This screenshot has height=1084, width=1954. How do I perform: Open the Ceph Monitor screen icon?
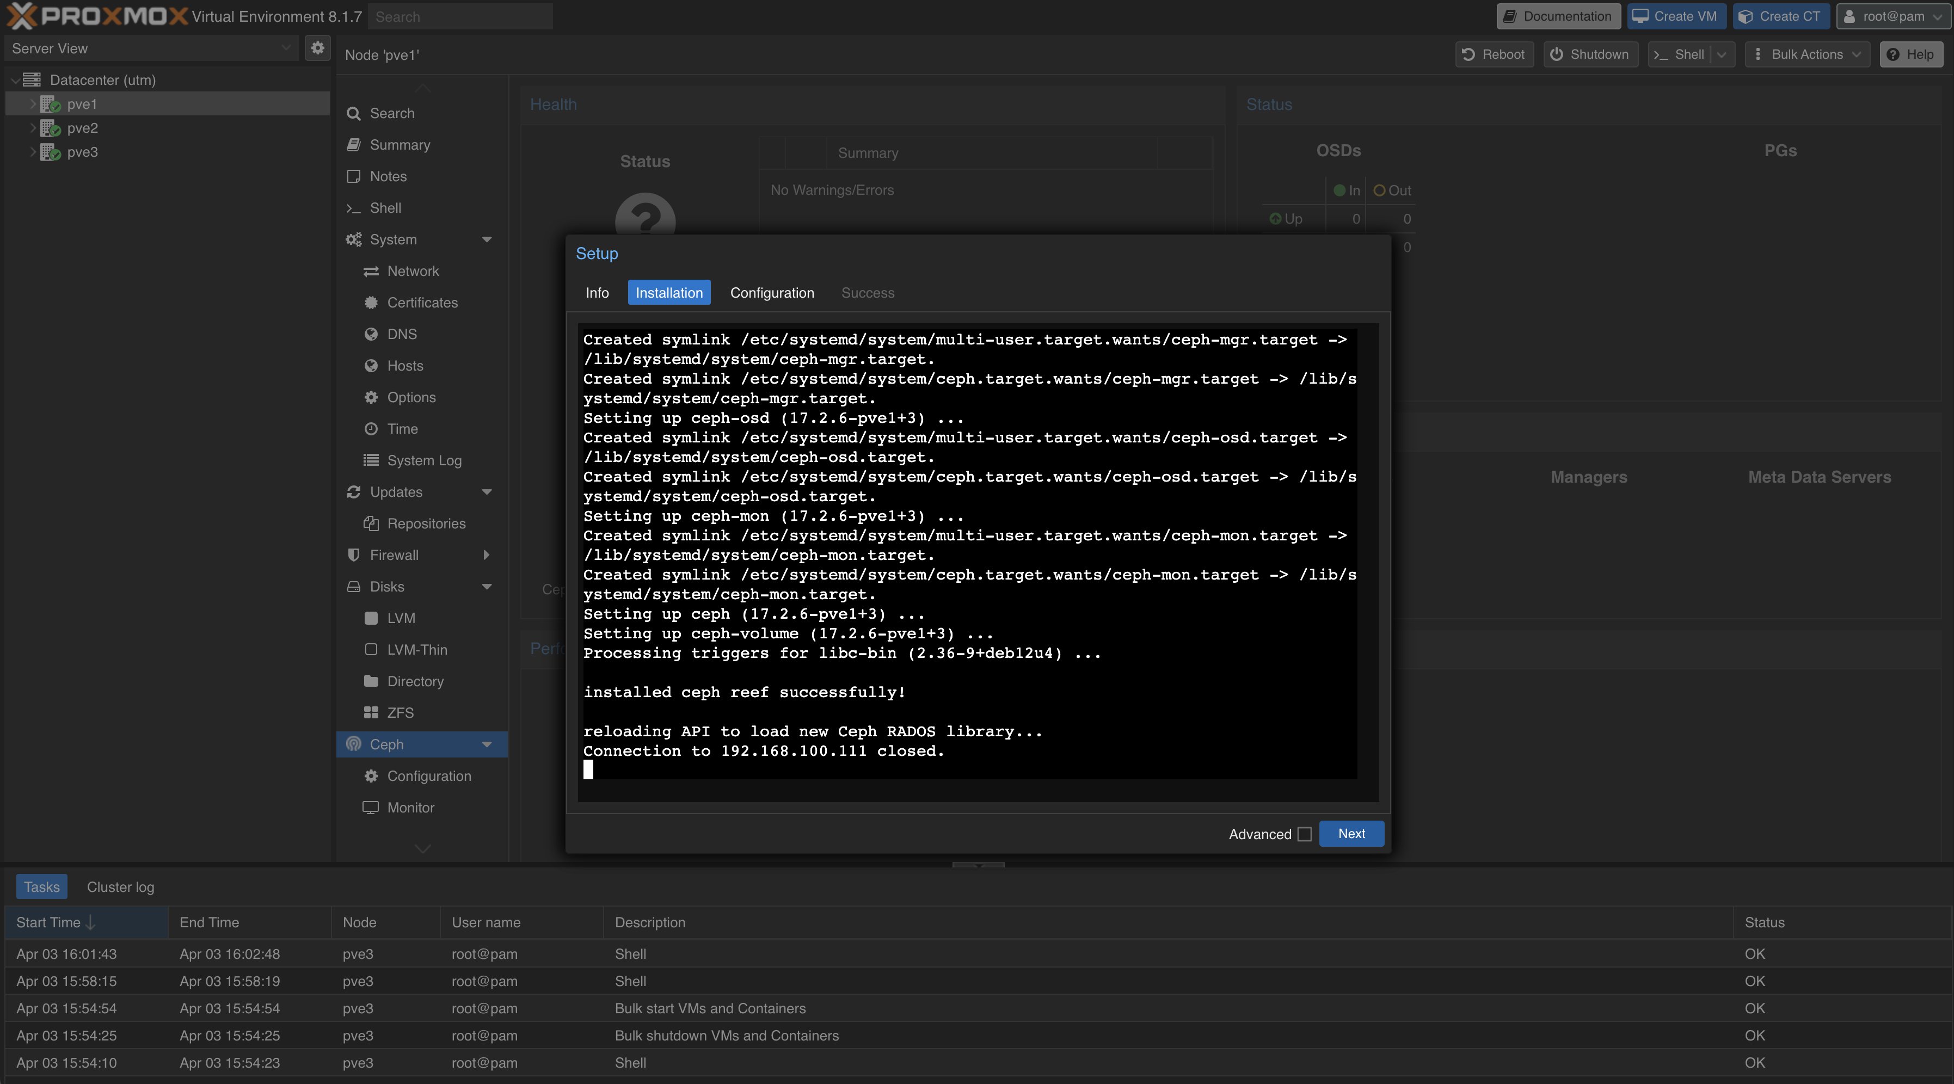371,808
